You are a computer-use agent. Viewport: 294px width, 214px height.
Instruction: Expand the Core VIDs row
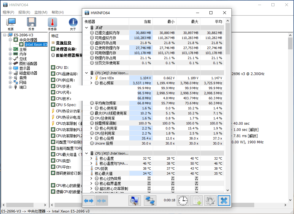pyautogui.click(x=91, y=78)
